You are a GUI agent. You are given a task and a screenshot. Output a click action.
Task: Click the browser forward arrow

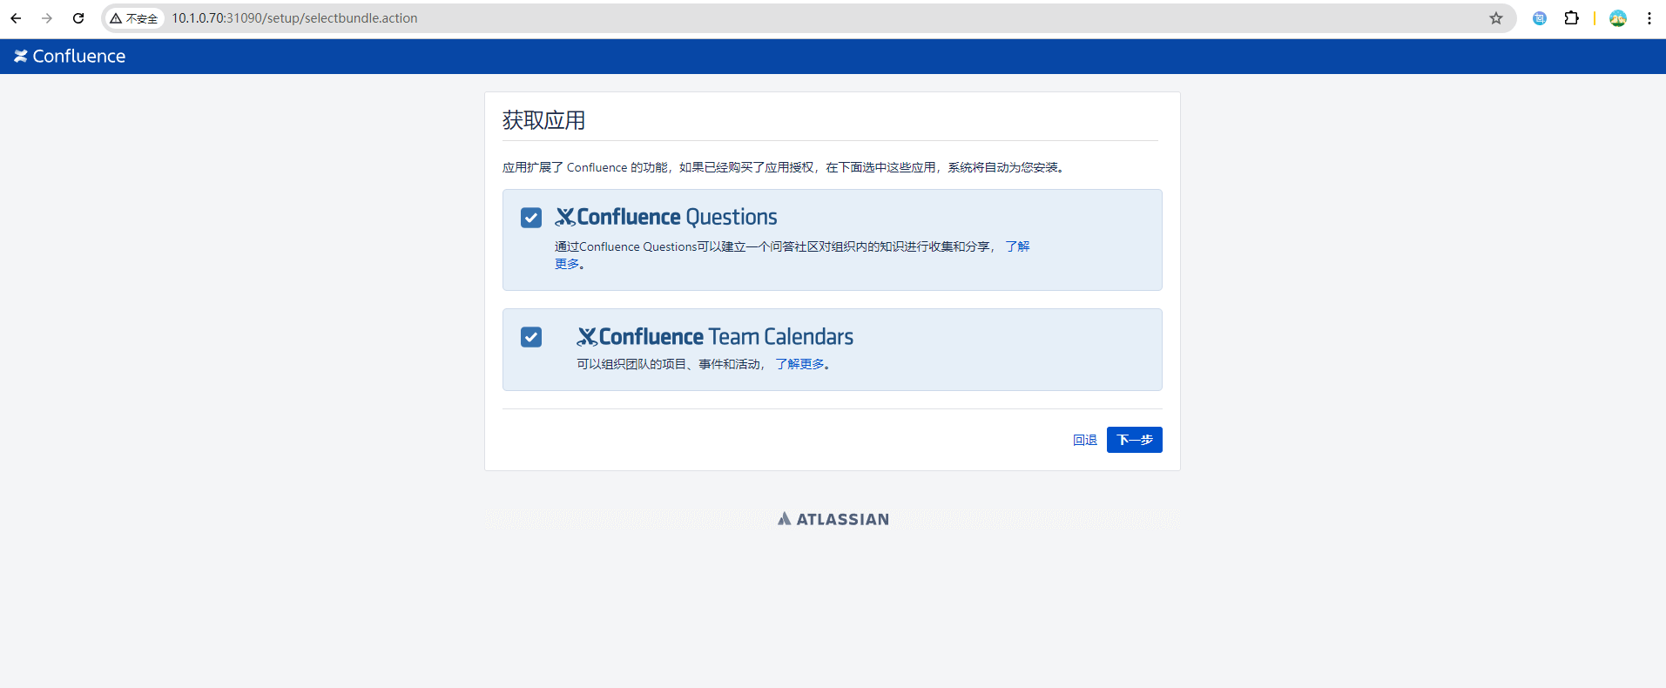47,18
